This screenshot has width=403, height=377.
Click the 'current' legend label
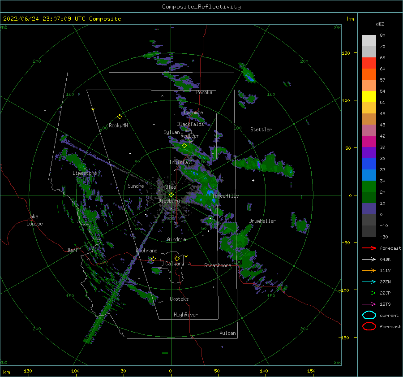389,315
